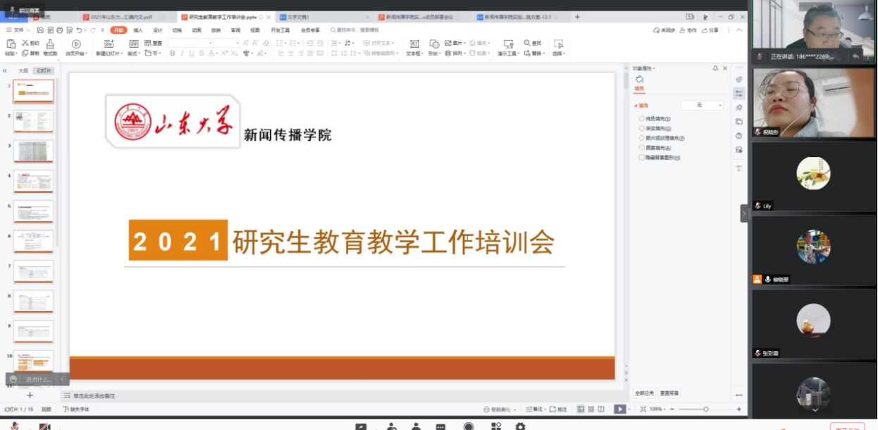Click the fill bucket icon in properties pane
Image resolution: width=878 pixels, height=430 pixels.
(x=639, y=80)
